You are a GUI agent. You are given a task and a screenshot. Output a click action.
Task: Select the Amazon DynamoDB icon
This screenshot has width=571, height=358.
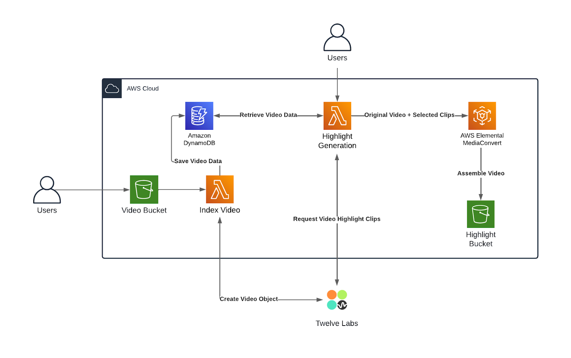[199, 116]
